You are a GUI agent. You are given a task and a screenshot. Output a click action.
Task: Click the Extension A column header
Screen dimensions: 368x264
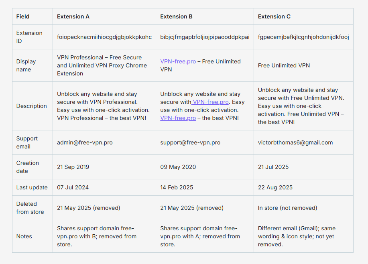point(73,16)
